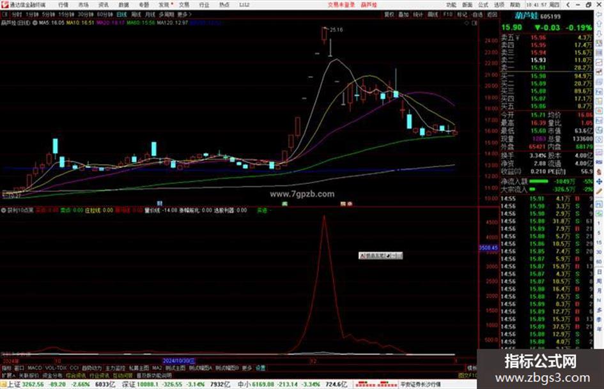
Task: Click the back arrow in title bar
Action: click(568, 4)
